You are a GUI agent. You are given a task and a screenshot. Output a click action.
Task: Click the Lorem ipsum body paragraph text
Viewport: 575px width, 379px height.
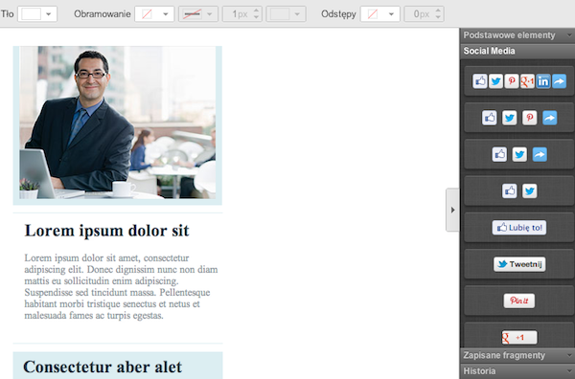pos(121,286)
